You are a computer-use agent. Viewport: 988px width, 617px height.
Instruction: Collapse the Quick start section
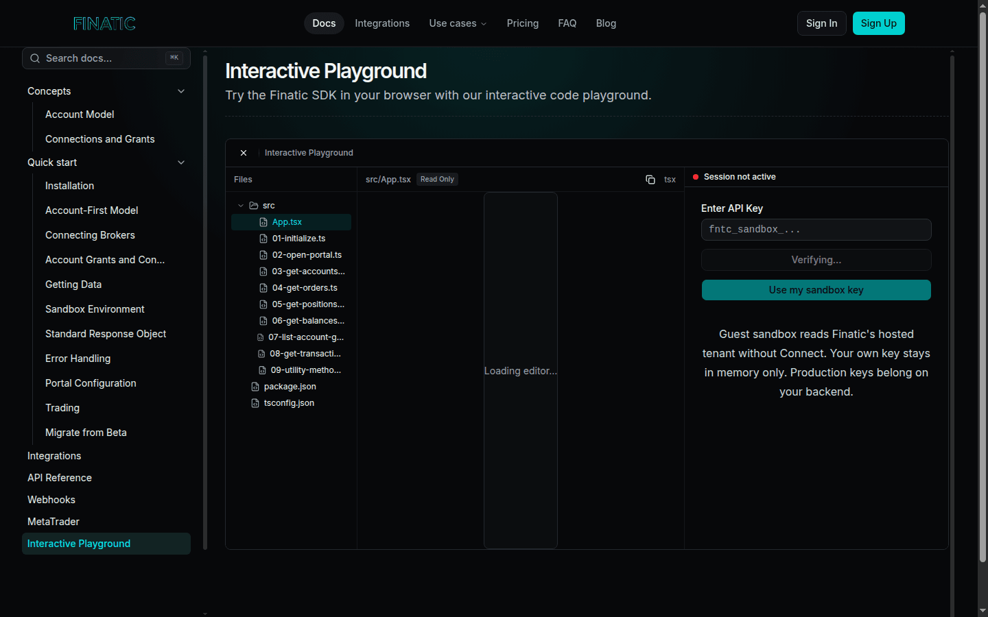pos(181,162)
